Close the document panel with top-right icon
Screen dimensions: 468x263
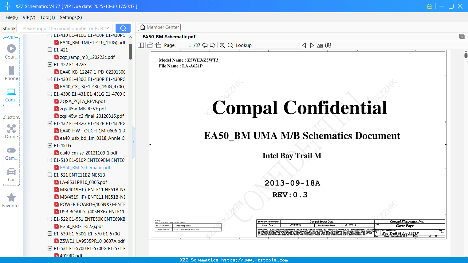[462, 36]
